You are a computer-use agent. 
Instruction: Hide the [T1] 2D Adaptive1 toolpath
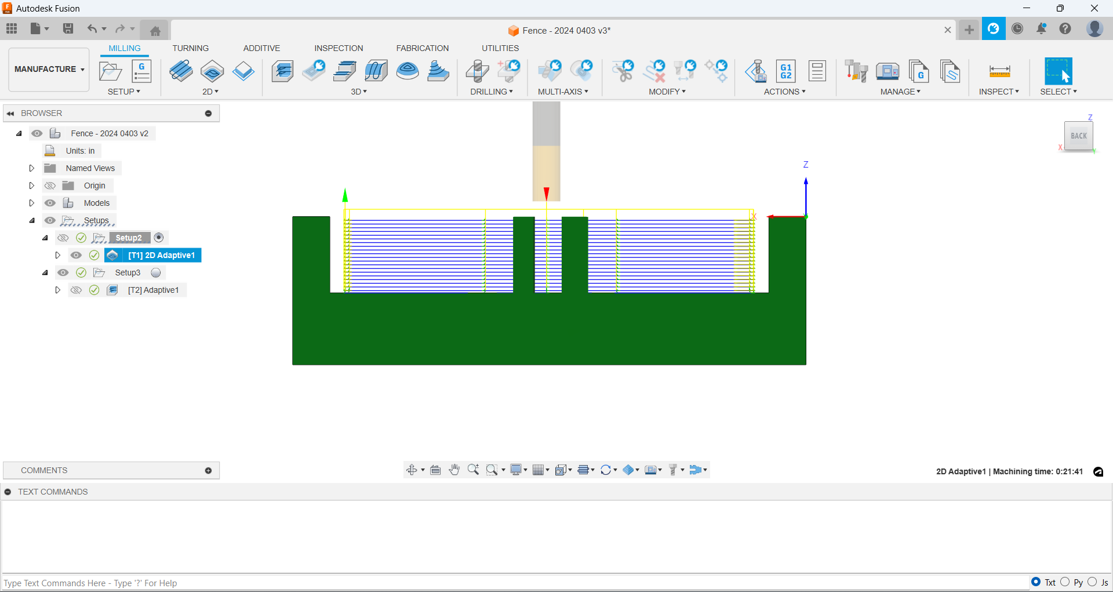[x=76, y=255]
